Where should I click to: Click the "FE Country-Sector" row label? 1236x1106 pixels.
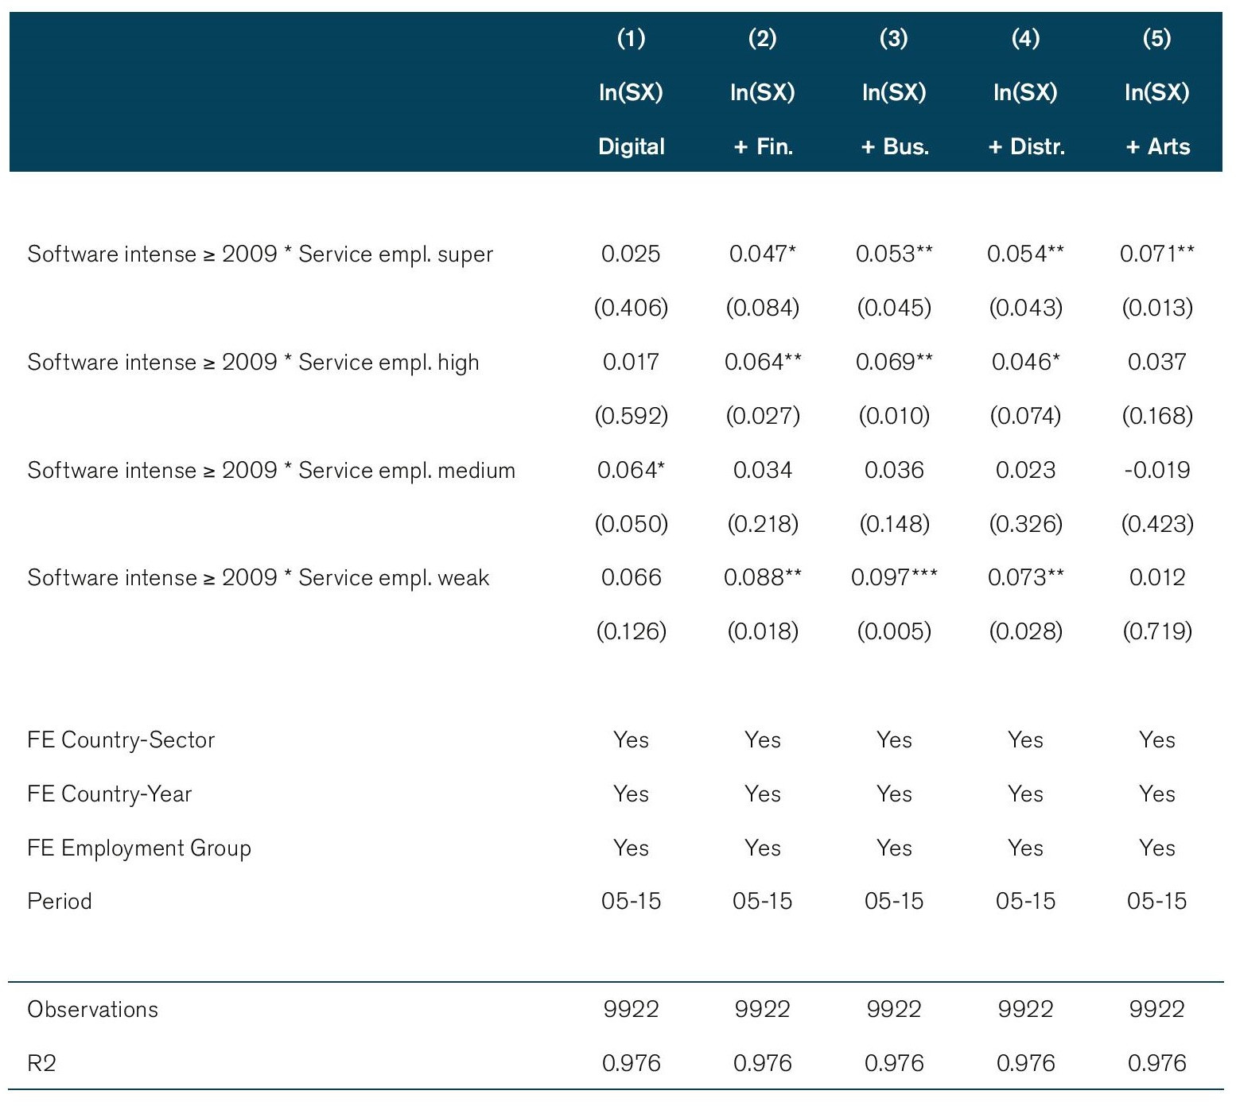click(121, 740)
